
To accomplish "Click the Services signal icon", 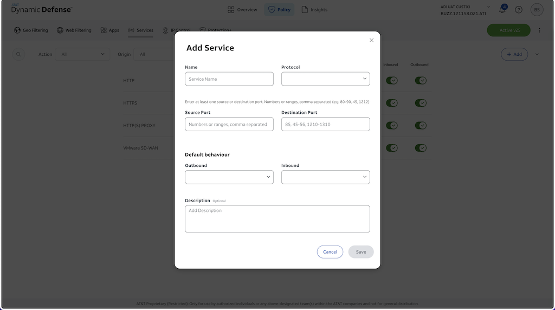I will tap(131, 30).
